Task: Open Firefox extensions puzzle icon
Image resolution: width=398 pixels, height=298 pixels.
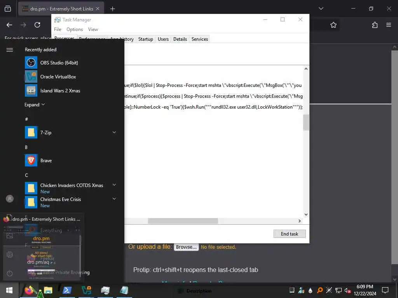Action: coord(375,25)
